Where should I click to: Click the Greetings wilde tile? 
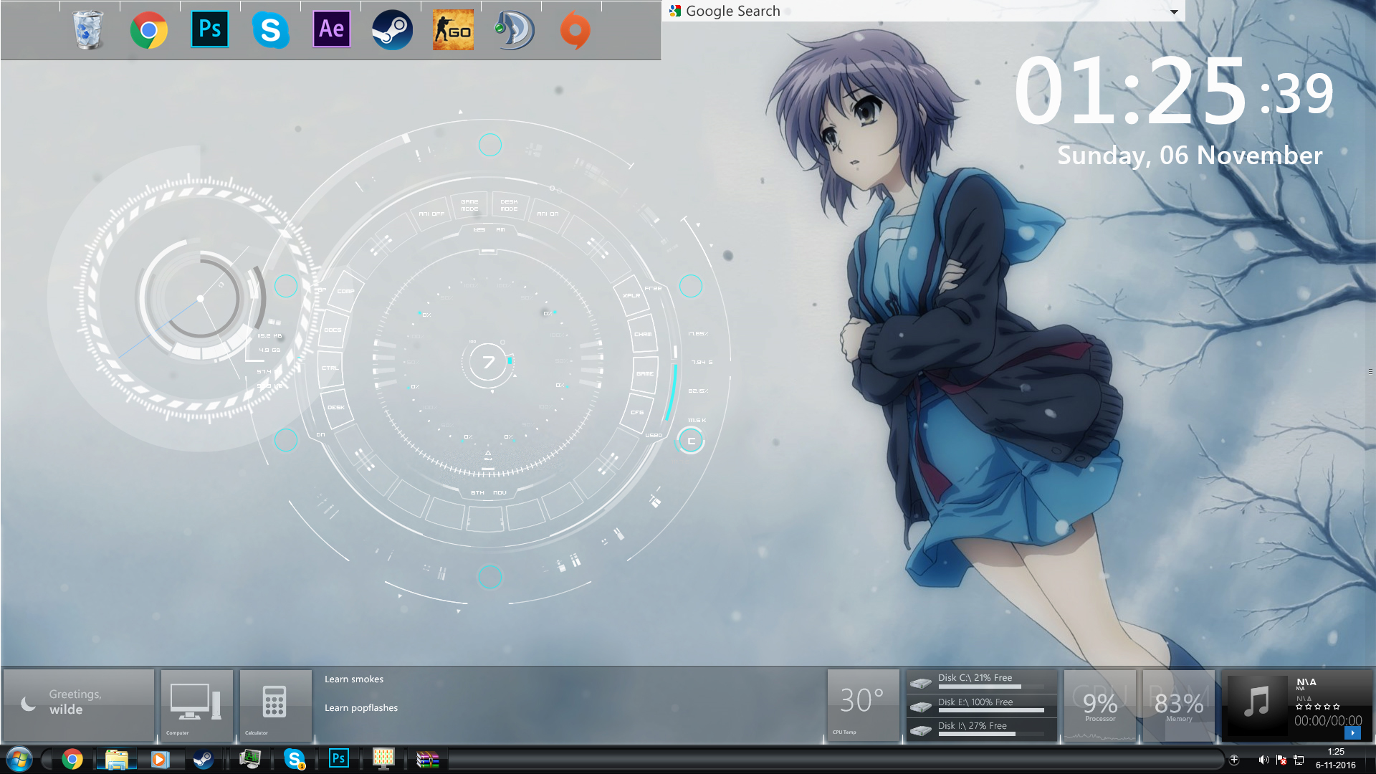coord(79,705)
